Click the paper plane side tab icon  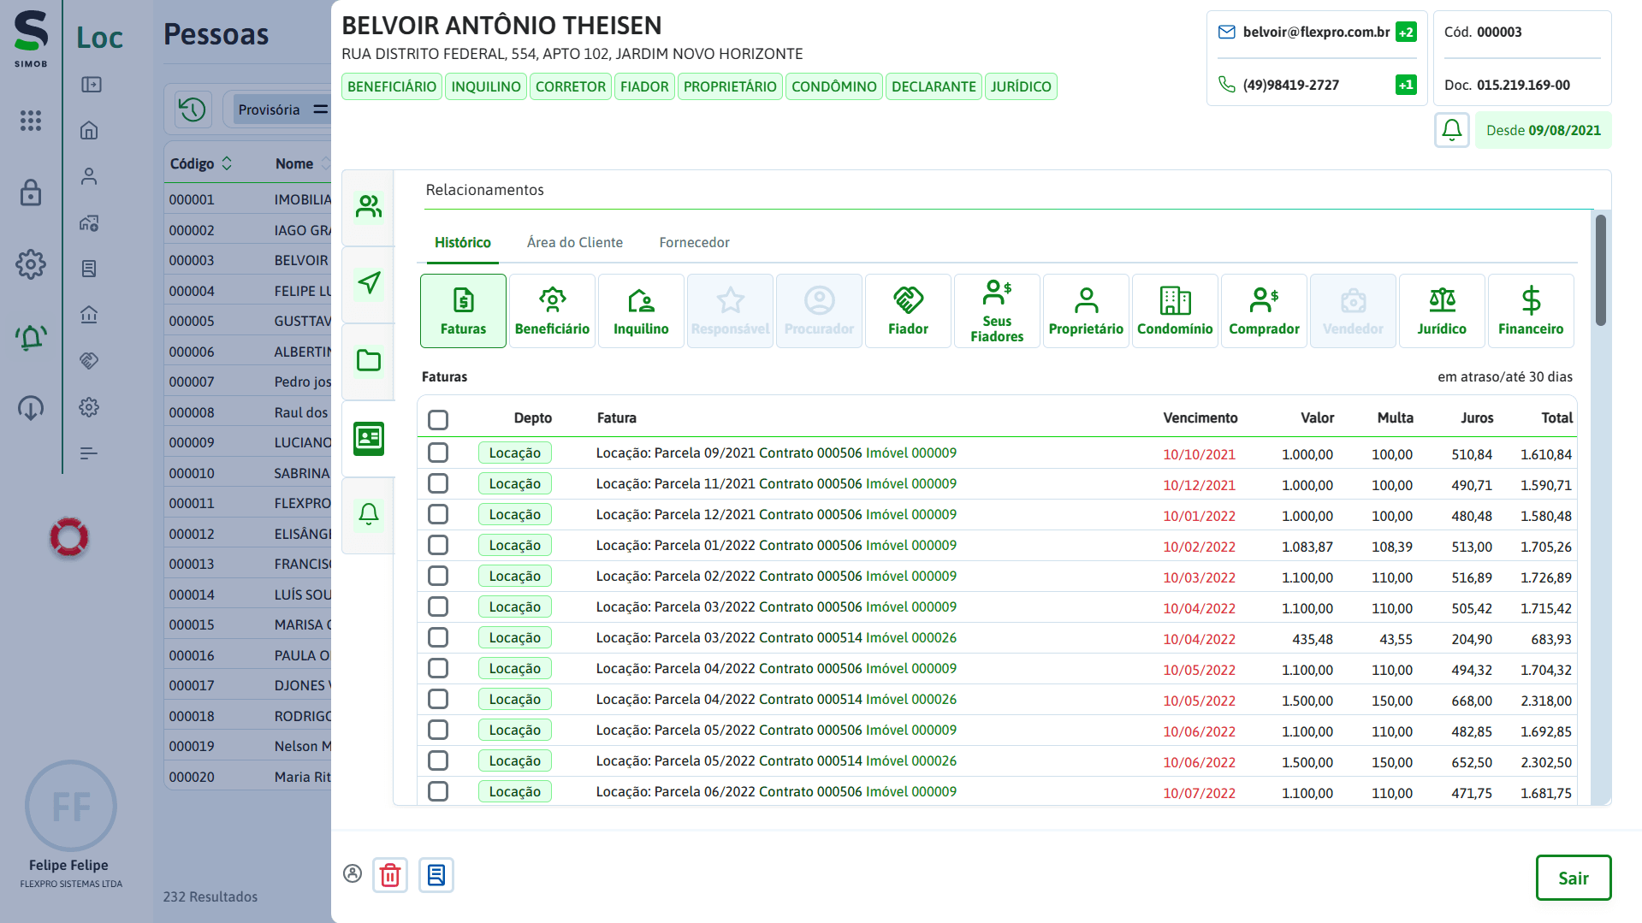click(369, 283)
